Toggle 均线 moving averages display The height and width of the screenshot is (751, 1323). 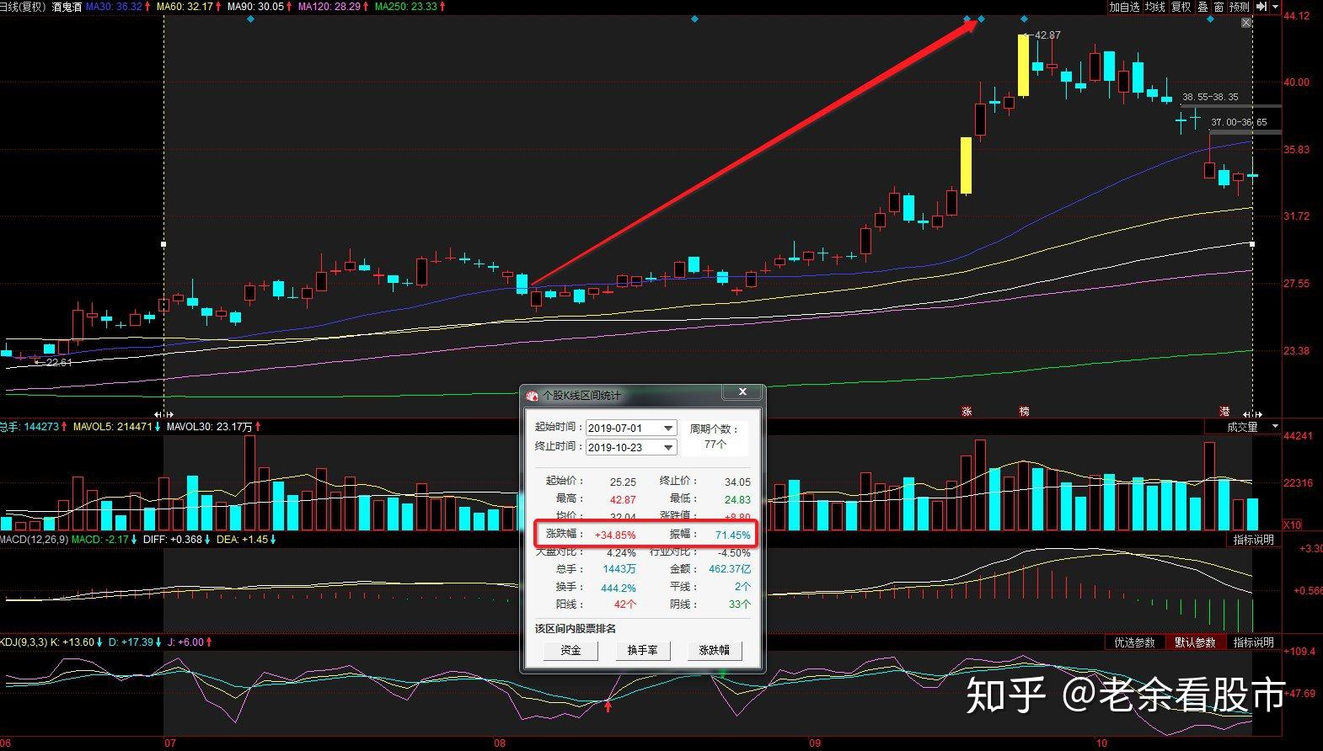click(1154, 7)
